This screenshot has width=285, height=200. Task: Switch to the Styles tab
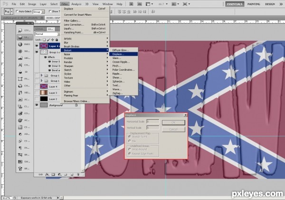pos(39,29)
